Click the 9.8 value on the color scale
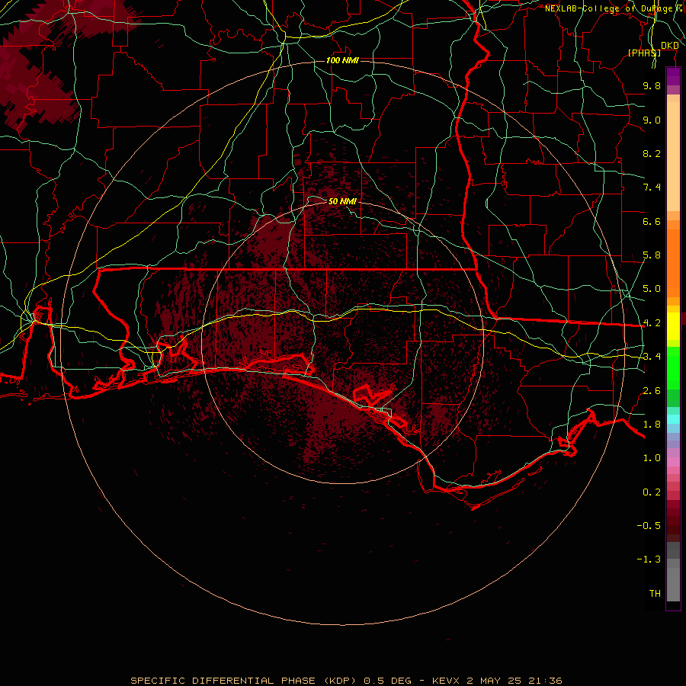 (x=652, y=85)
